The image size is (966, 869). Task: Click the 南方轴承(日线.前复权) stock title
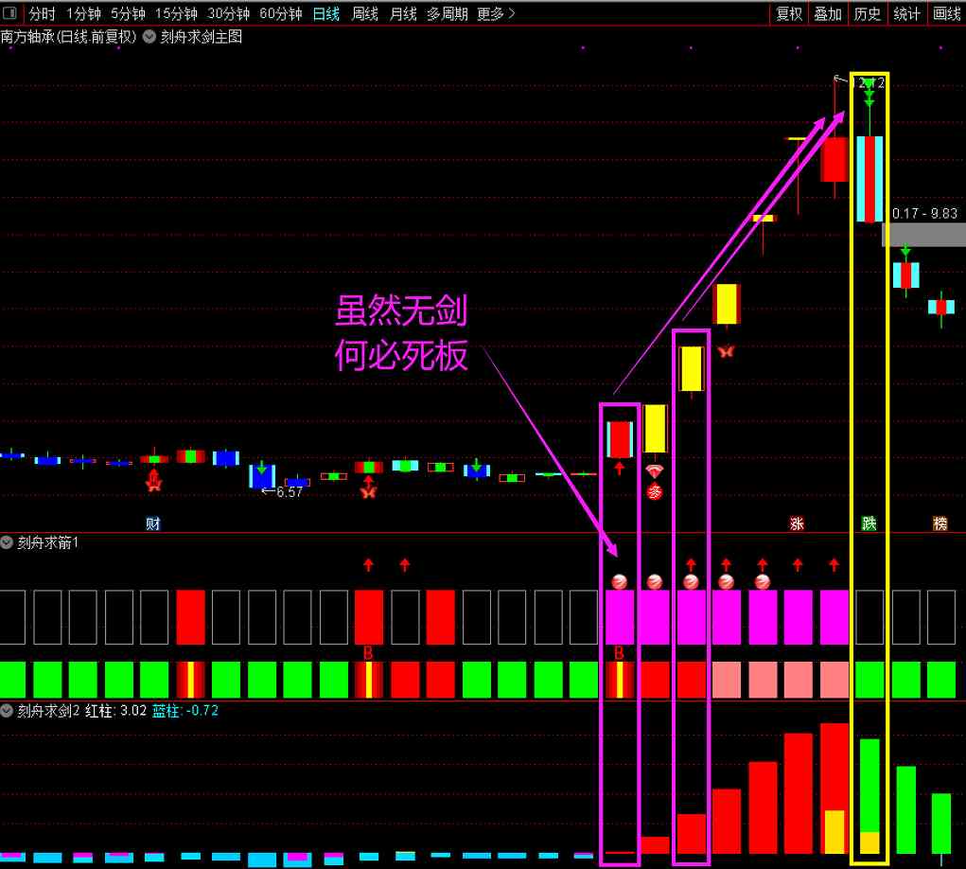point(68,36)
